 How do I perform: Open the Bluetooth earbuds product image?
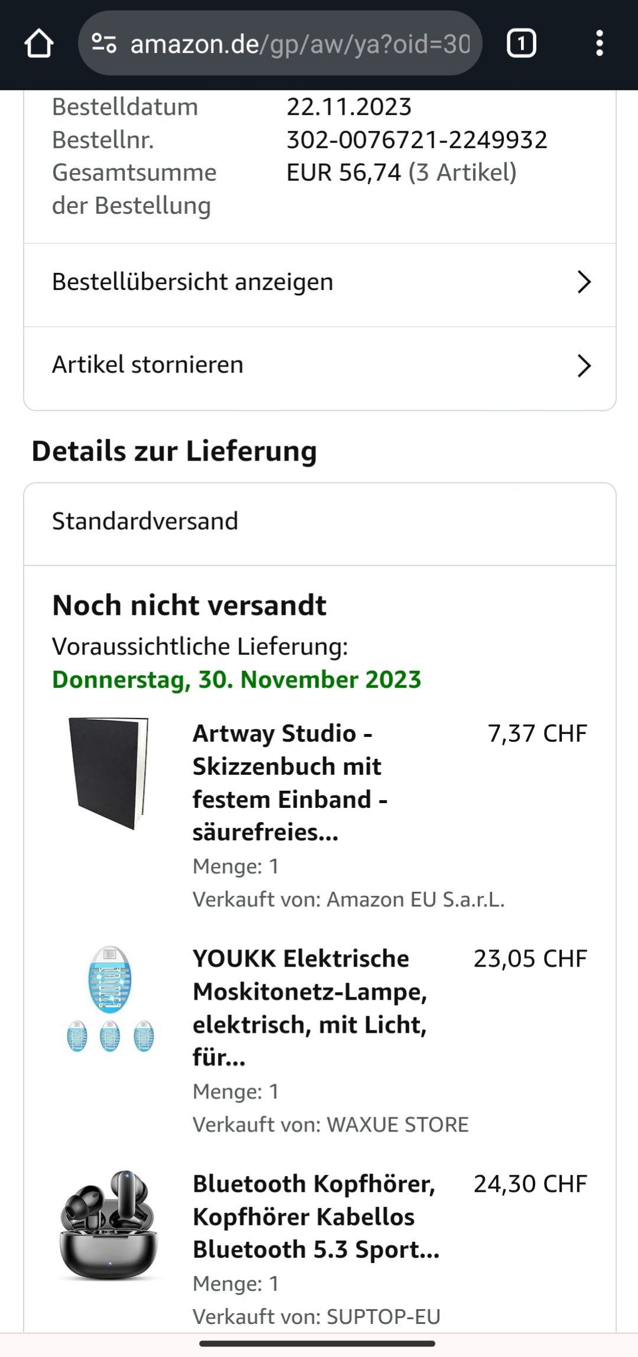click(x=109, y=1225)
